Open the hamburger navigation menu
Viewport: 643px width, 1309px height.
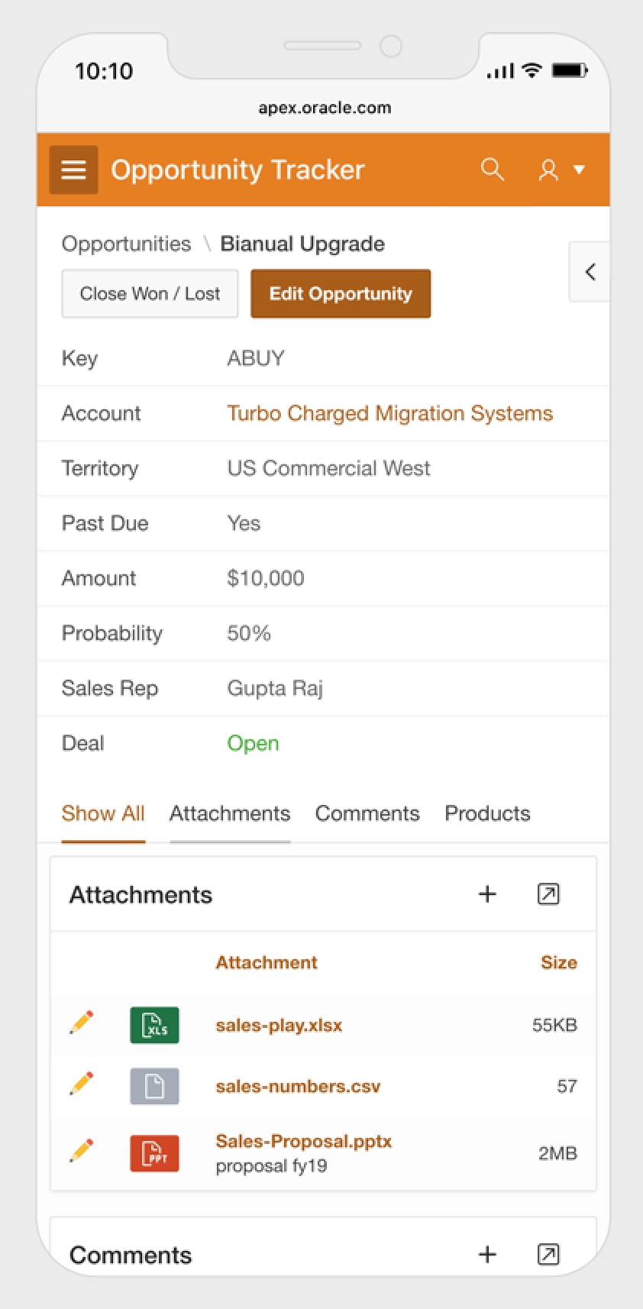click(73, 170)
